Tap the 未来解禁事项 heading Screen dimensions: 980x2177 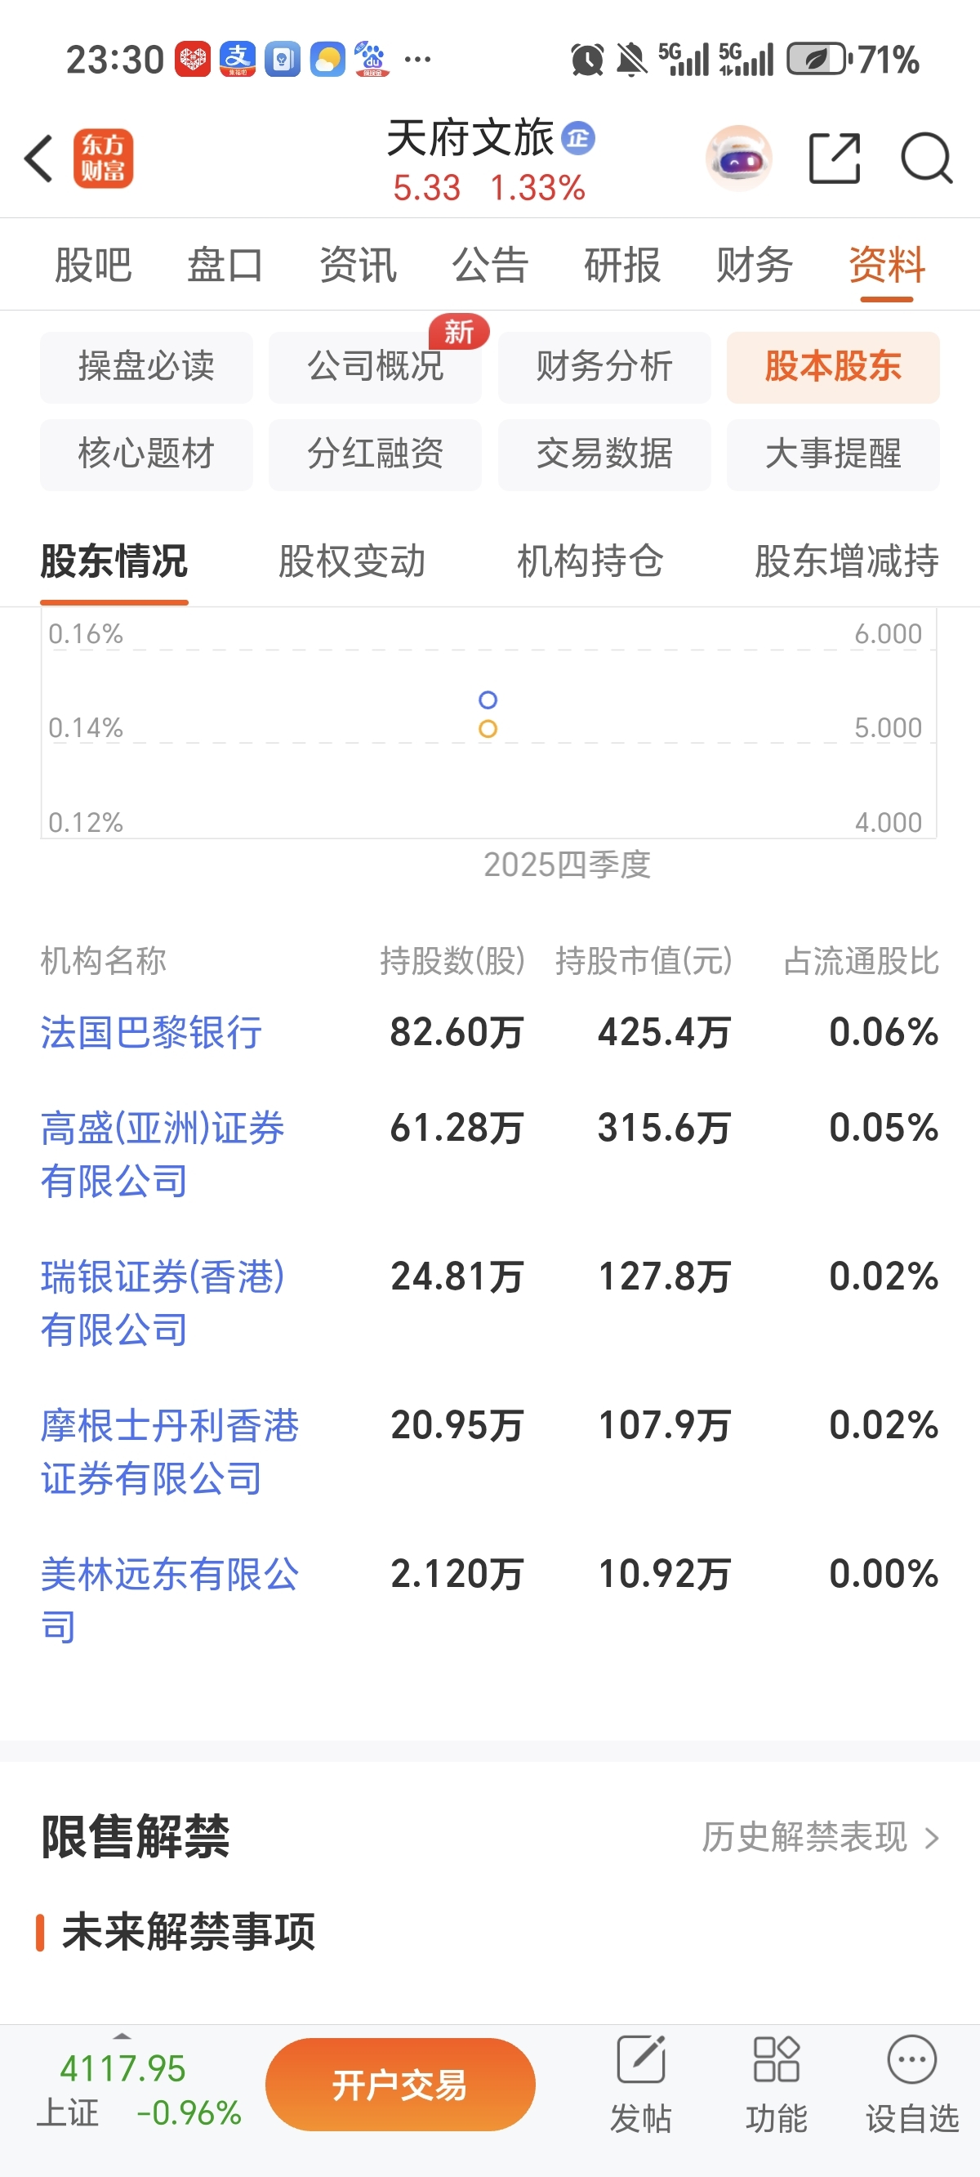point(189,1932)
